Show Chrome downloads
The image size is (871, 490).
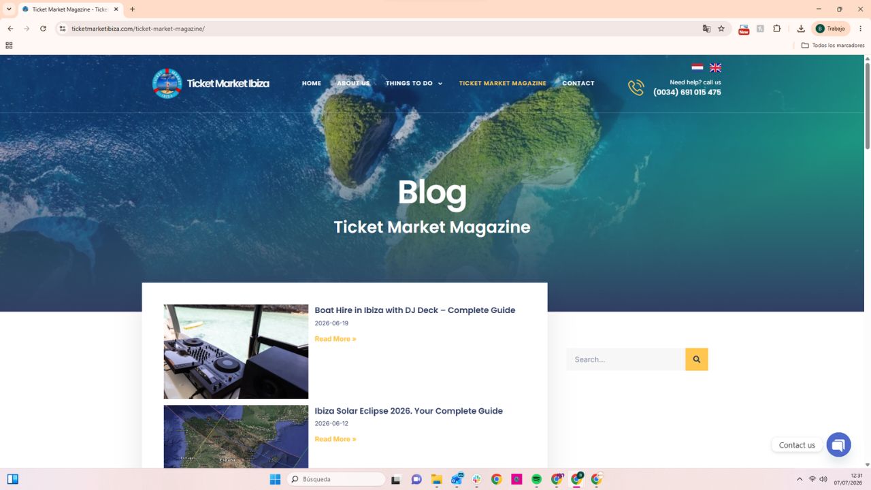point(801,29)
